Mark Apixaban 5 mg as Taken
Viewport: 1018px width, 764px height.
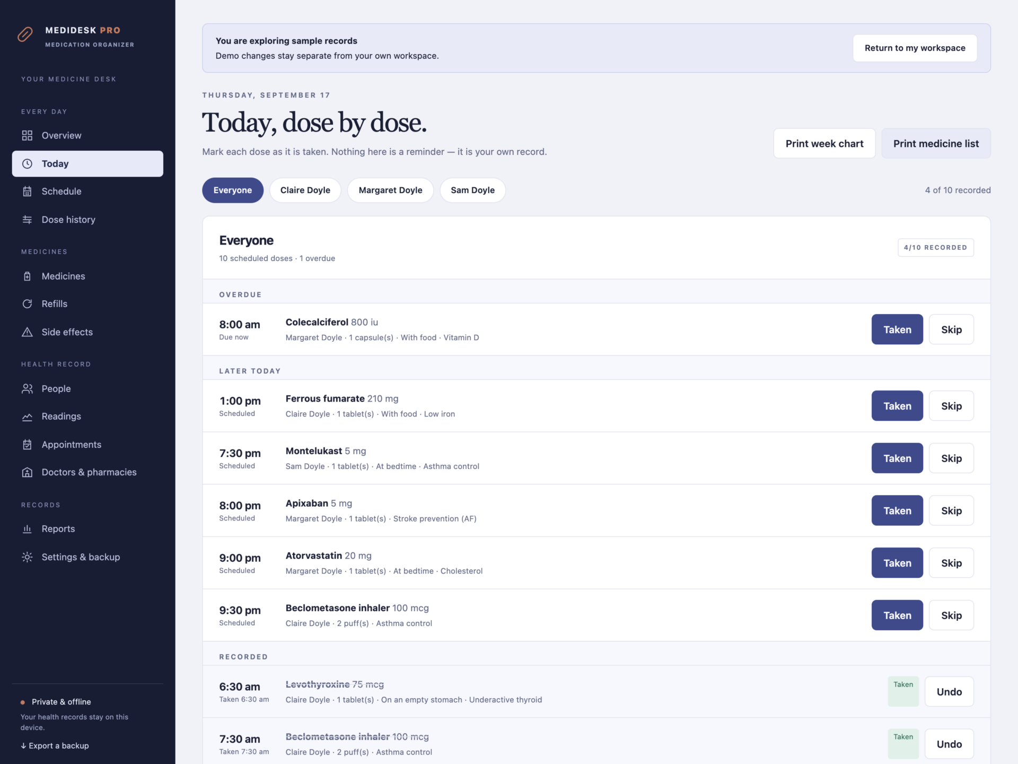coord(897,510)
